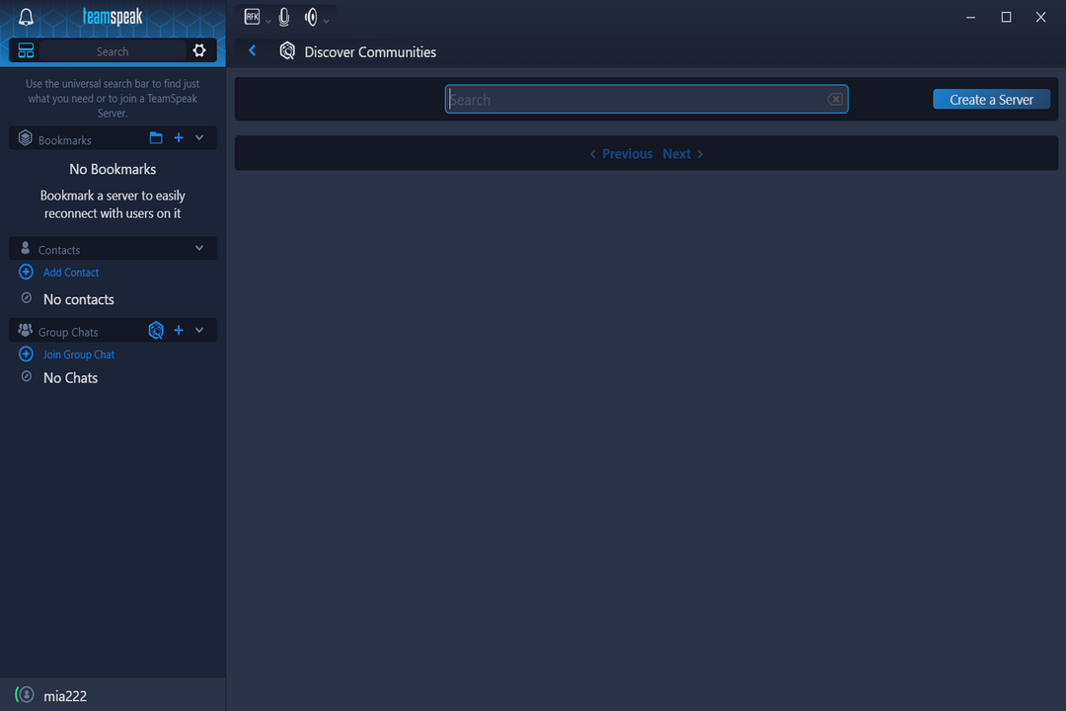
Task: Toggle AFK away status
Action: [252, 17]
